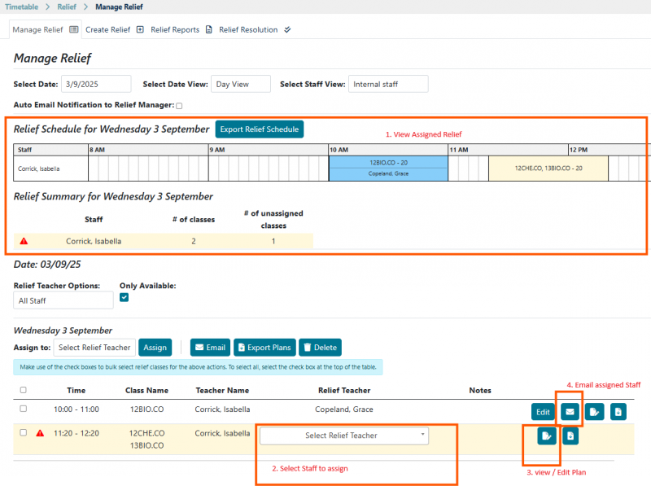Tick the select-all checkbox in the table header
This screenshot has width=651, height=486.
pyautogui.click(x=24, y=390)
